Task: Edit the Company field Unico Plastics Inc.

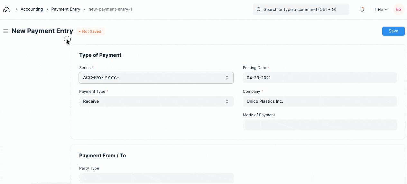Action: (x=320, y=101)
